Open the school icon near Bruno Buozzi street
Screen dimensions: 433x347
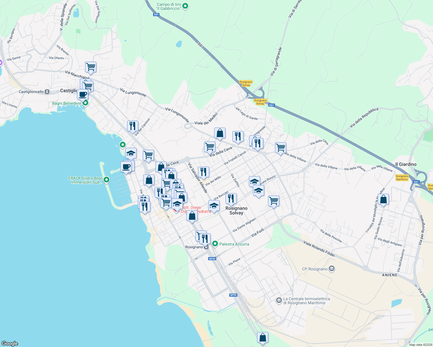pos(254,182)
